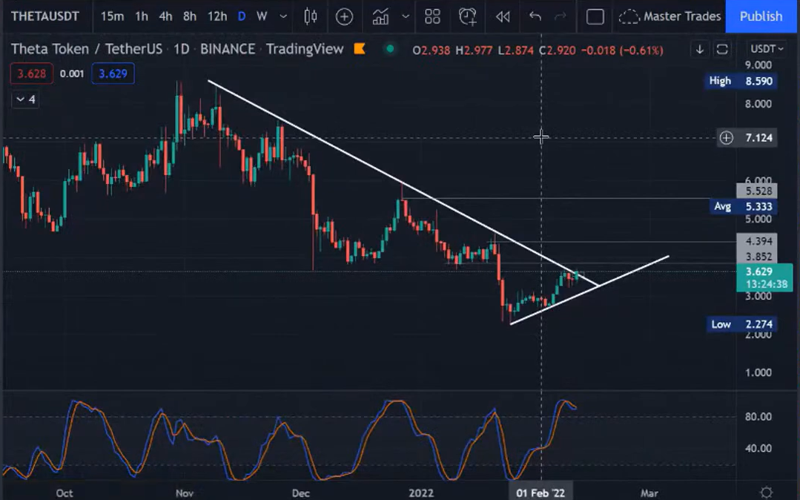Click the orange flag next to TradingView
Screen dimensions: 800x500
click(360, 50)
